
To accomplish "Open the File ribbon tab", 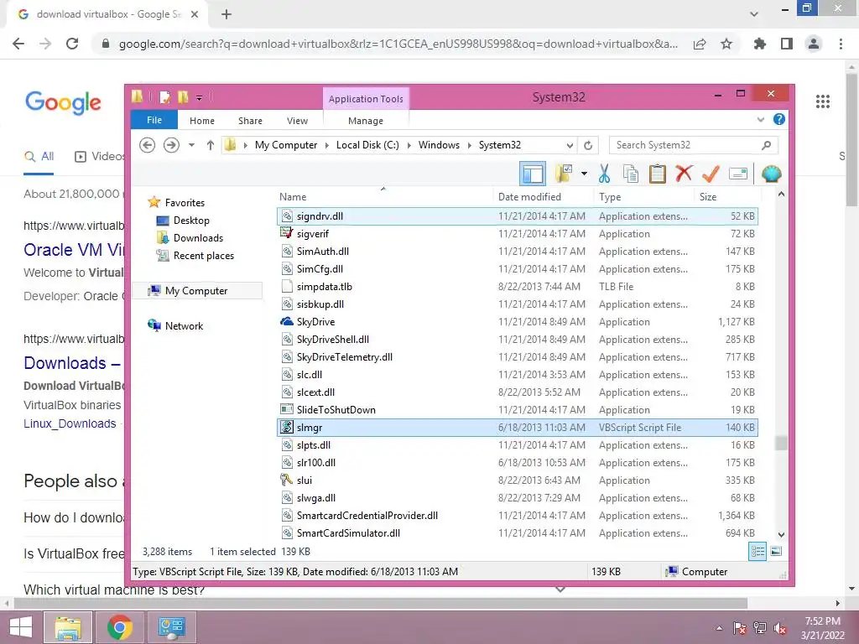I will tap(154, 120).
